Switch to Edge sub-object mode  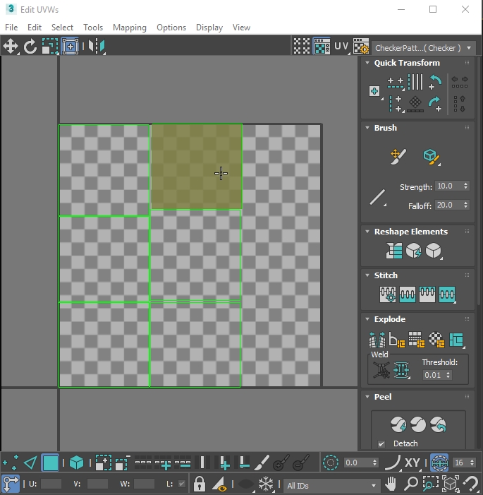point(30,463)
